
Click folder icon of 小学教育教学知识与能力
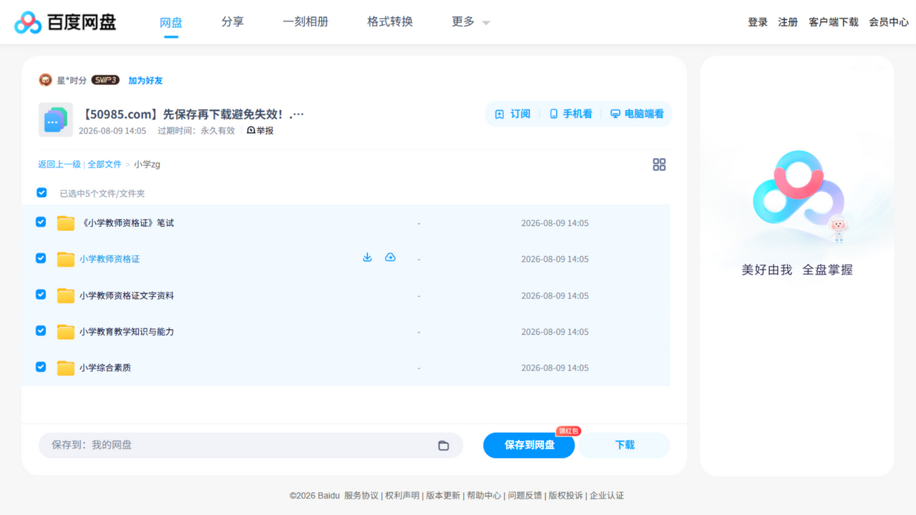click(x=66, y=331)
